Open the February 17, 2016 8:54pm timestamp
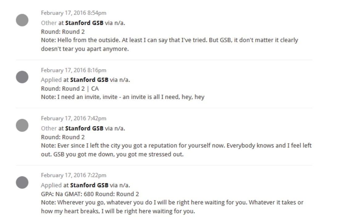 tap(73, 13)
